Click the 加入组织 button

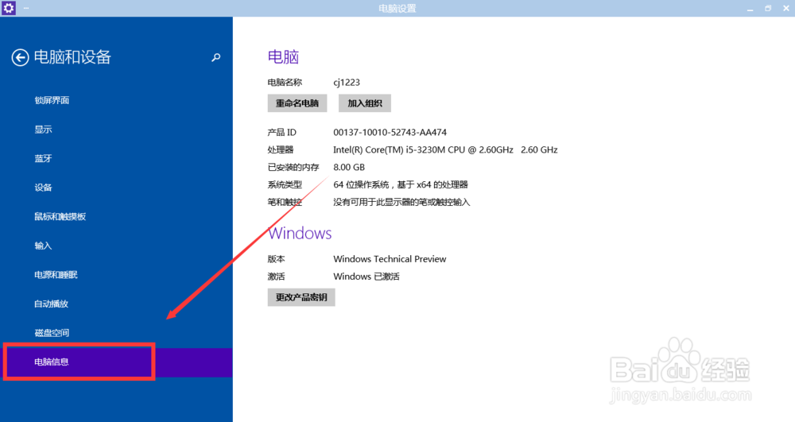point(365,103)
